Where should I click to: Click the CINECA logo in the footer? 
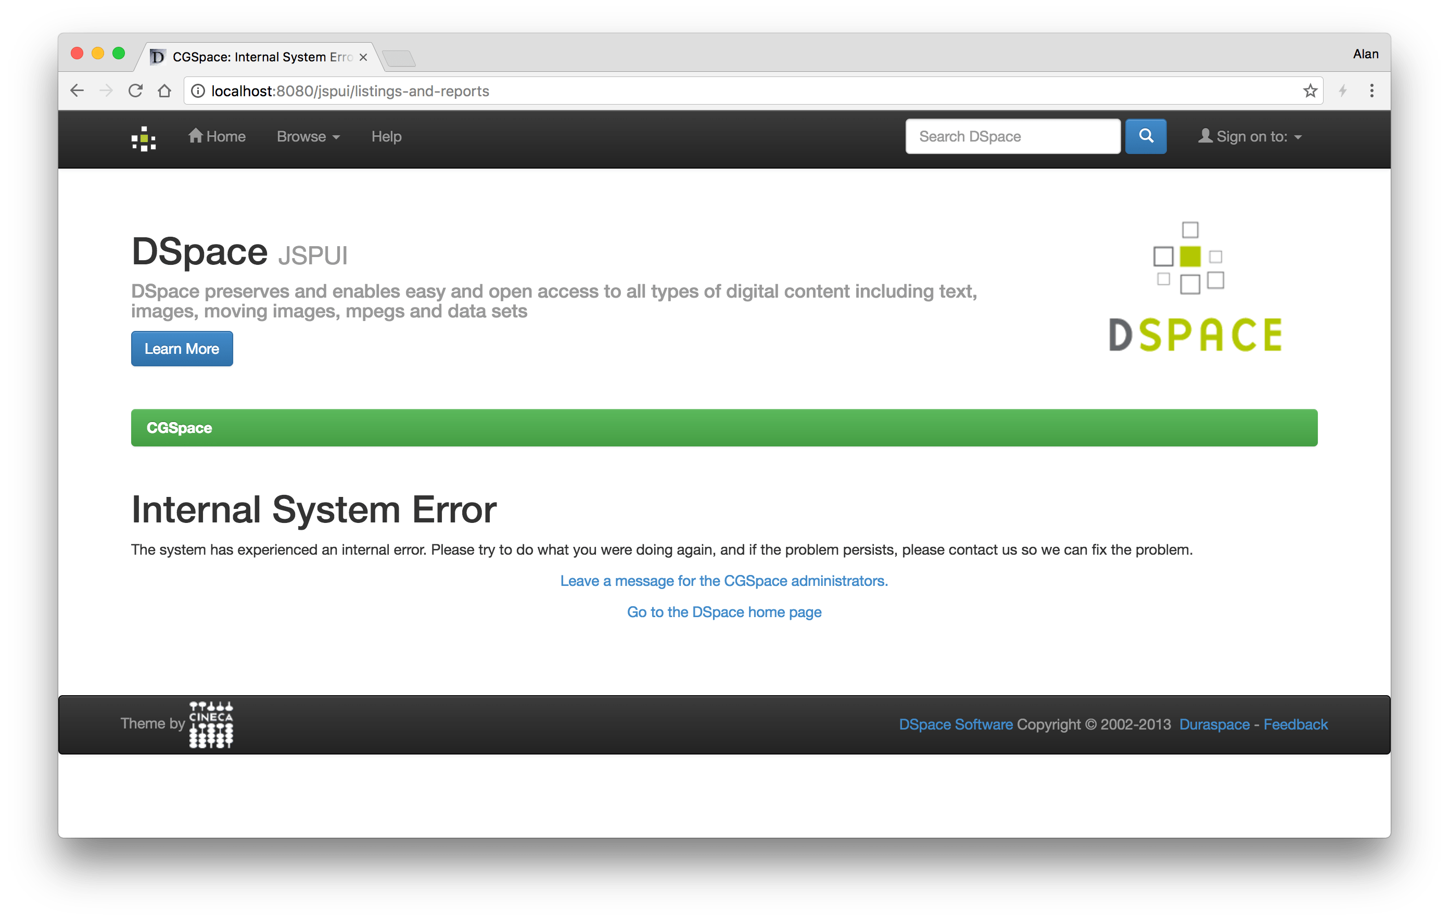[211, 724]
